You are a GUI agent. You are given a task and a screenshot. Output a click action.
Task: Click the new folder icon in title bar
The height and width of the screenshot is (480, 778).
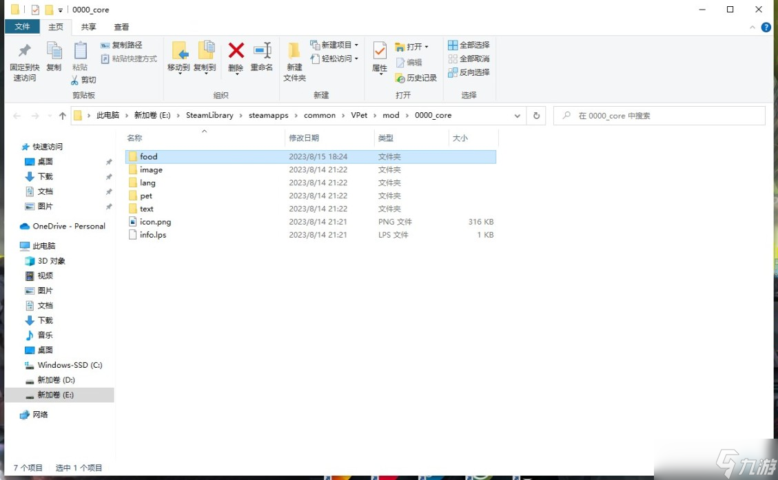[49, 10]
